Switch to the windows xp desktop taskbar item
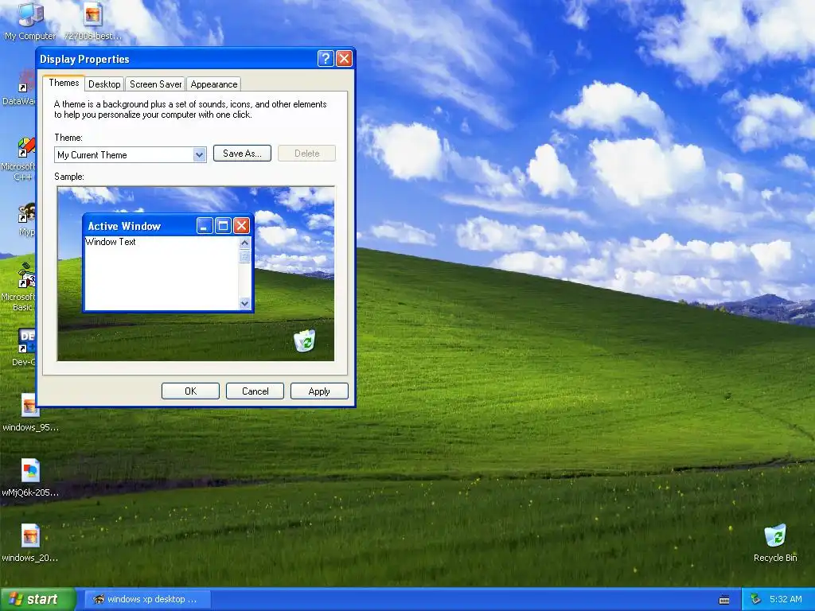 (x=147, y=599)
